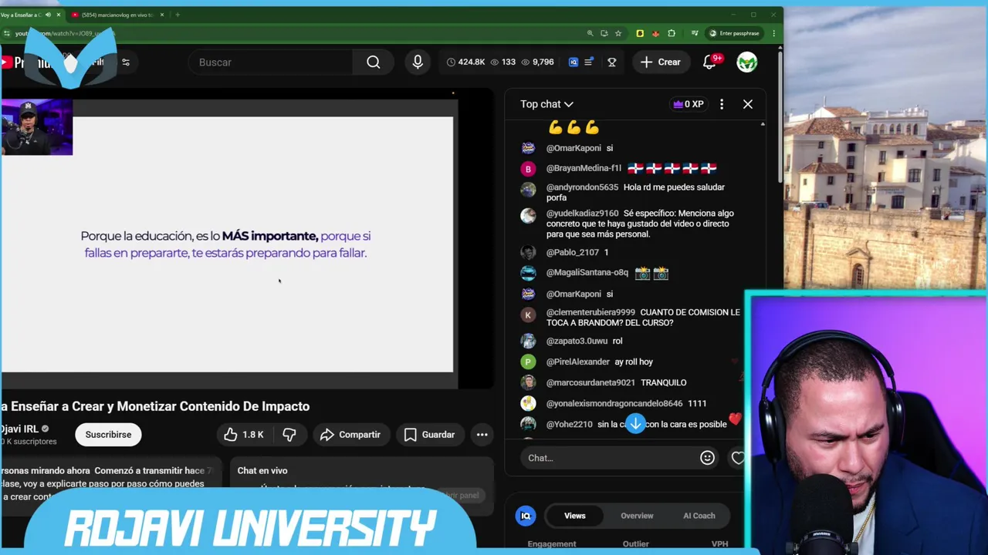Dislike the video
Image resolution: width=988 pixels, height=555 pixels.
tap(289, 435)
